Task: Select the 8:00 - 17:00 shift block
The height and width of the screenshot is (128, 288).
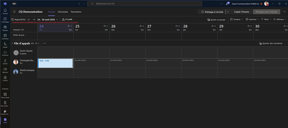Action: pyautogui.click(x=55, y=63)
